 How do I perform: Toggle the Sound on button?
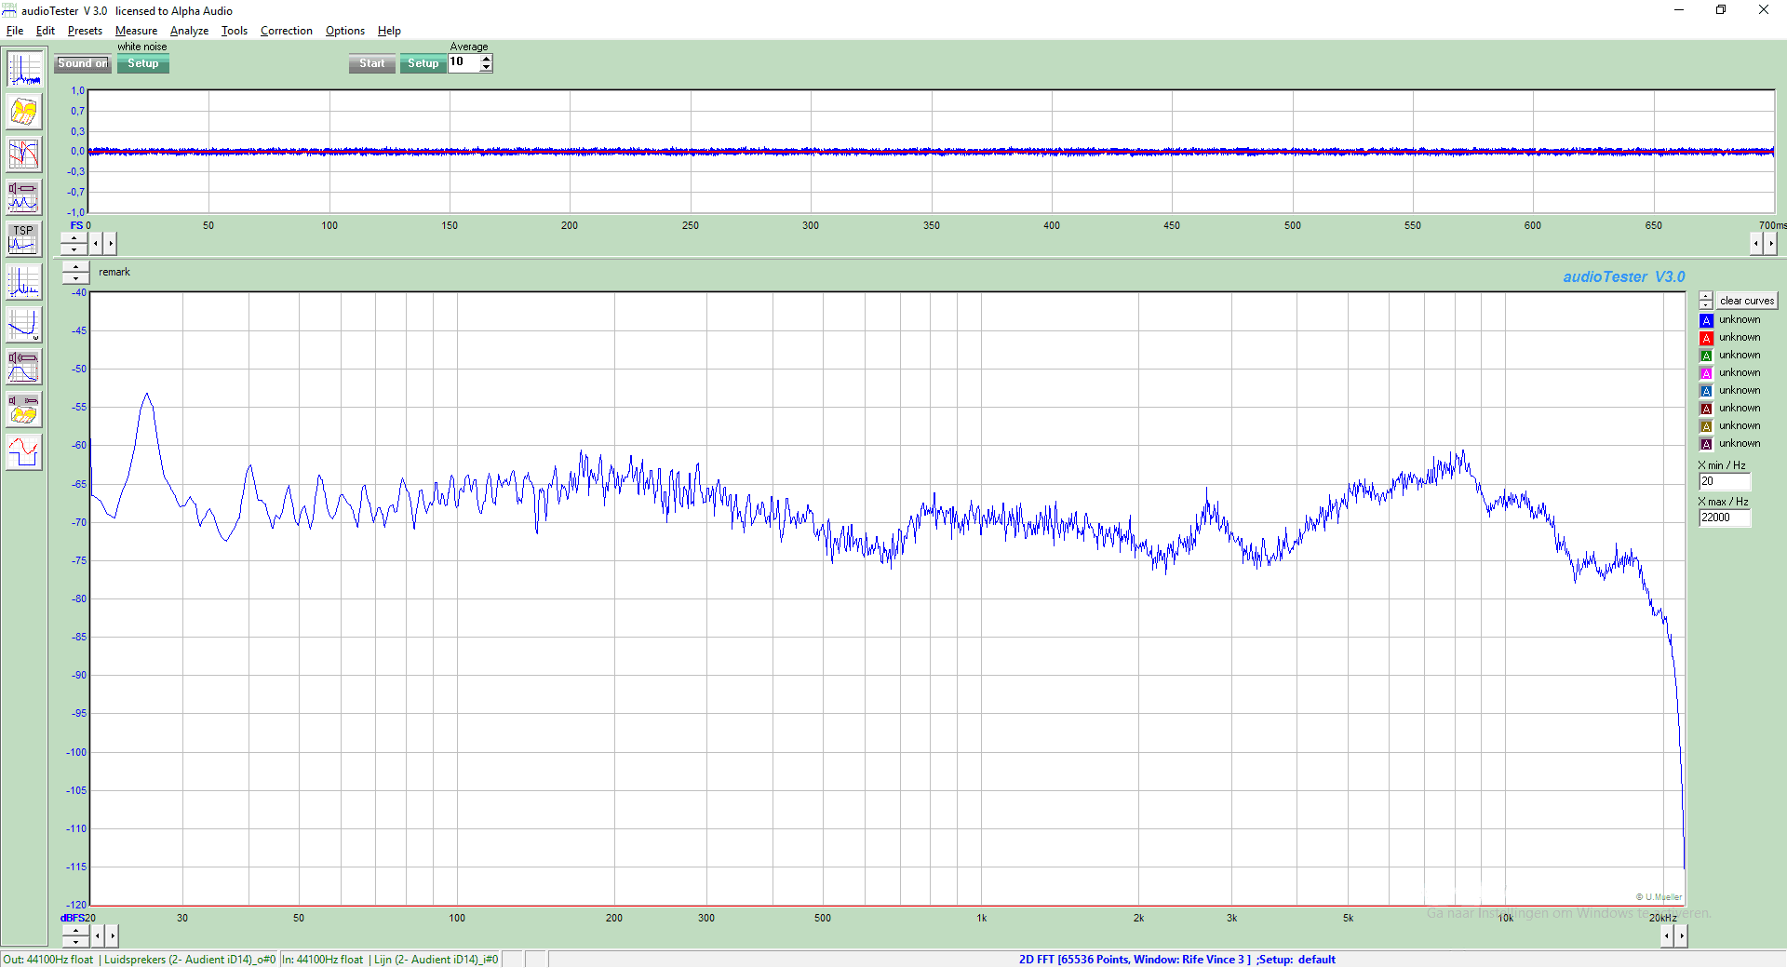click(x=83, y=63)
